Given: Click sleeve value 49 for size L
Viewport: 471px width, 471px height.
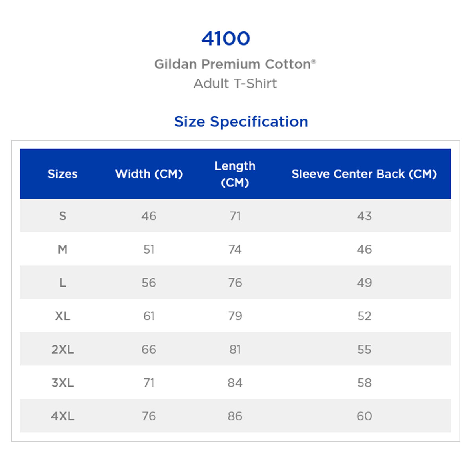Looking at the screenshot, I should [x=364, y=283].
